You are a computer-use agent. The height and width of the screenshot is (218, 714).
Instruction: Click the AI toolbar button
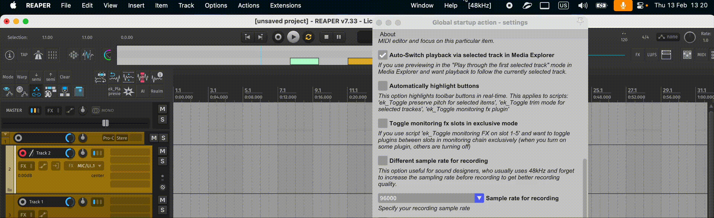click(143, 91)
